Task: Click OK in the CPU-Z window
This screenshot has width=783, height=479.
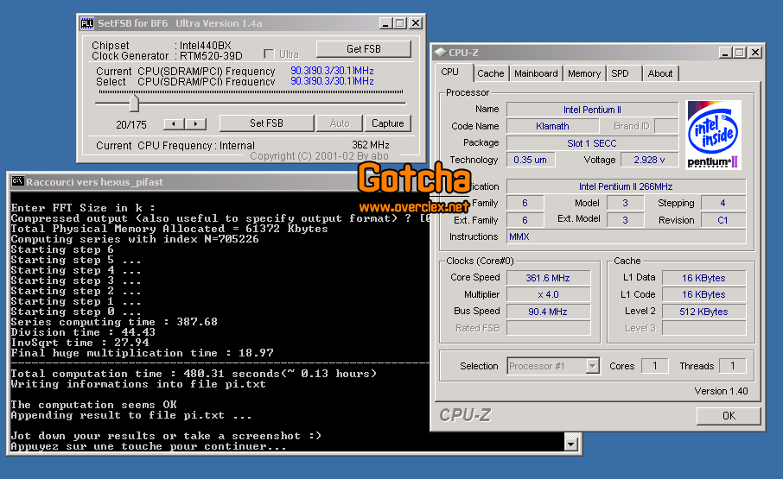Action: [729, 416]
